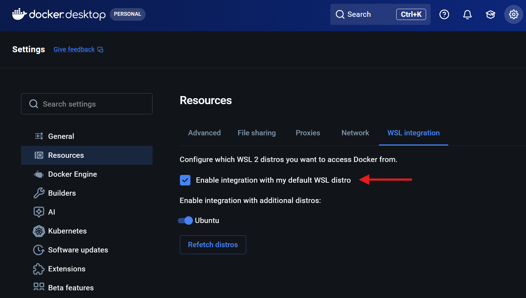Viewport: 526px width, 298px height.
Task: Click the PERSONAL plan badge
Action: [128, 14]
